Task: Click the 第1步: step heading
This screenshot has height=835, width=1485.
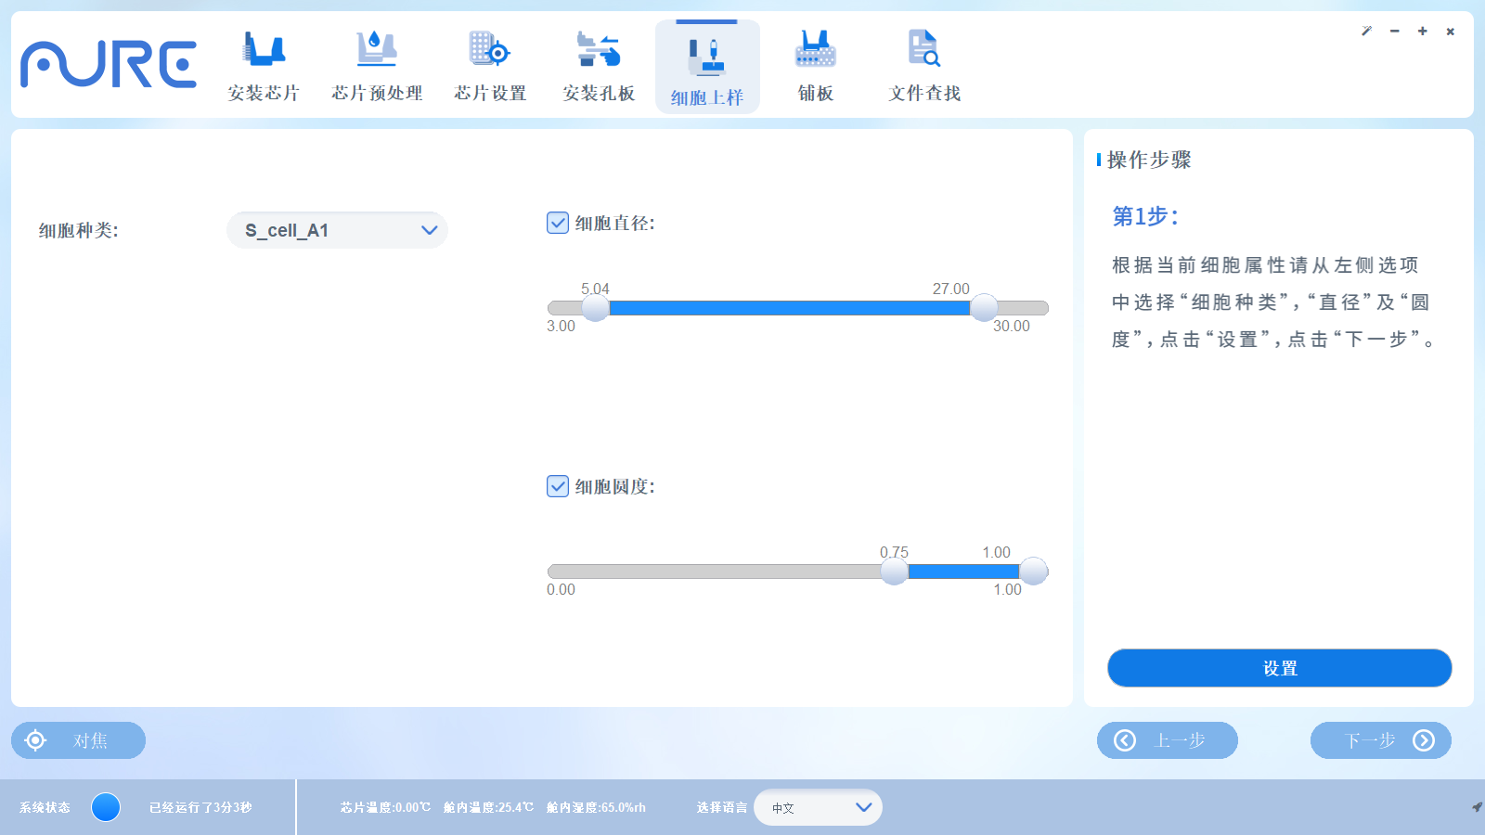Action: (x=1145, y=216)
